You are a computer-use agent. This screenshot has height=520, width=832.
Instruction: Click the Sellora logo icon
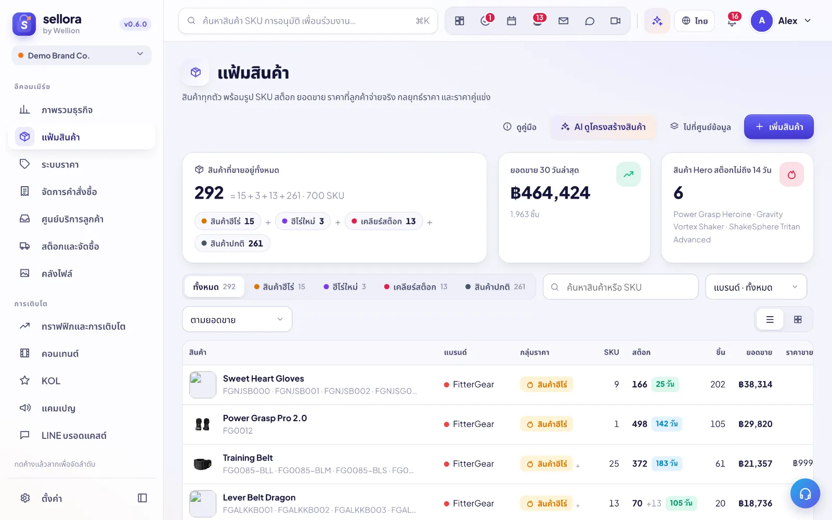[x=24, y=24]
